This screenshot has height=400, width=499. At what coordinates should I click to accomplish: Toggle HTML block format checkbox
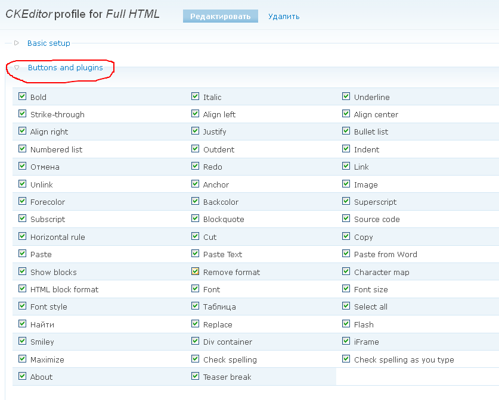click(22, 289)
